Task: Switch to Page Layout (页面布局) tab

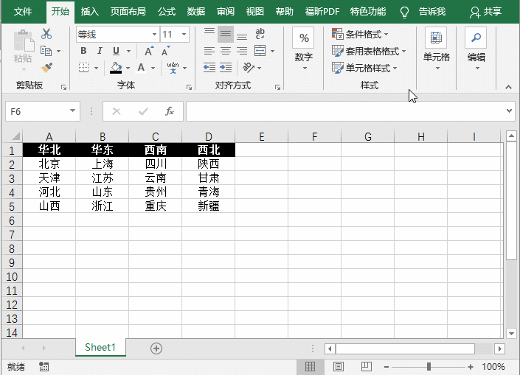Action: coord(128,12)
